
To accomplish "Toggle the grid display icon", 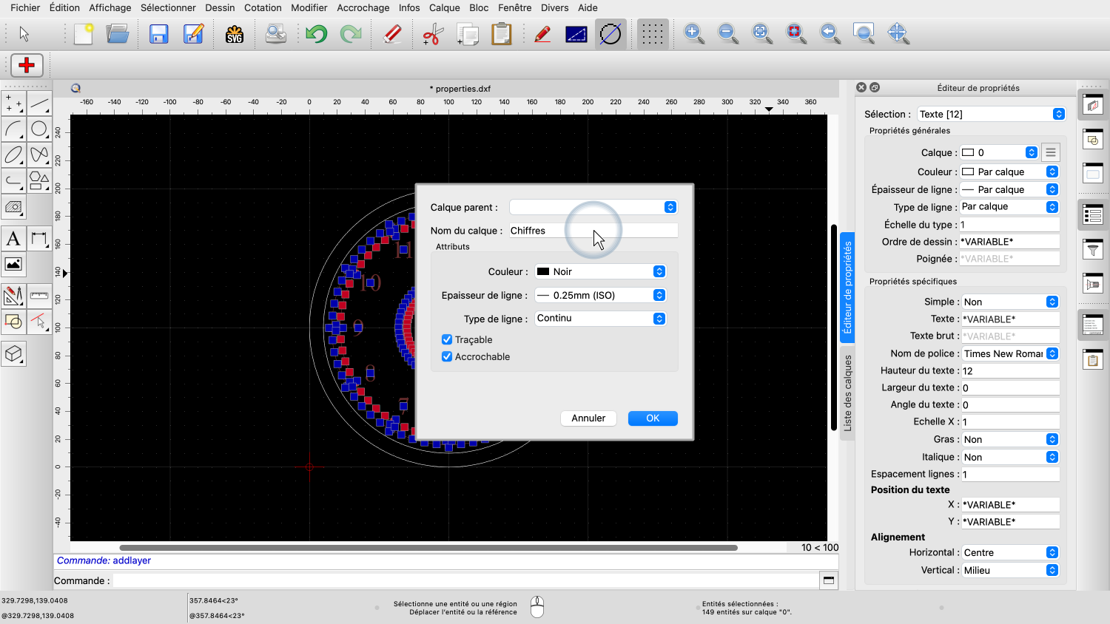I will pyautogui.click(x=652, y=34).
